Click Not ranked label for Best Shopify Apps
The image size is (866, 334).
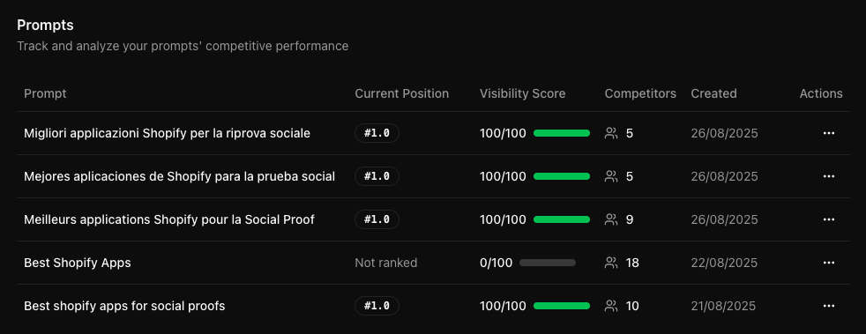coord(385,263)
